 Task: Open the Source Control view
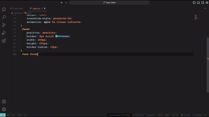coord(4,25)
